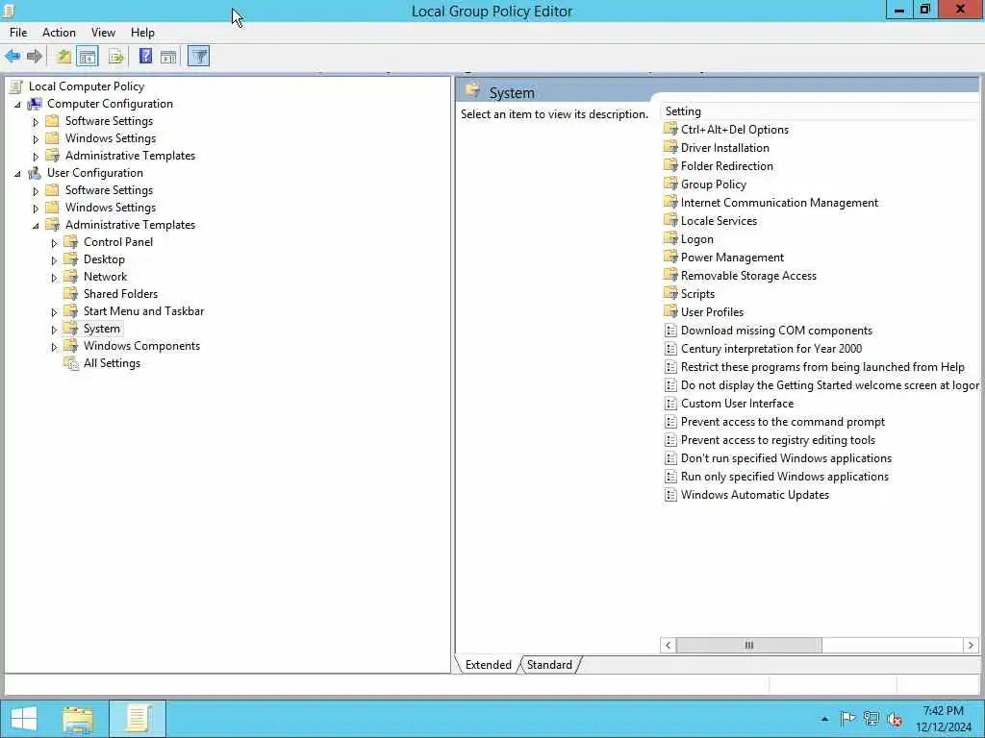Click policy icon beside Windows Automatic Updates
Viewport: 985px width, 738px height.
coord(670,495)
